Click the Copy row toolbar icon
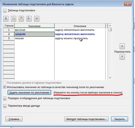Image resolution: width=135 pixels, height=128 pixels. coord(13,19)
